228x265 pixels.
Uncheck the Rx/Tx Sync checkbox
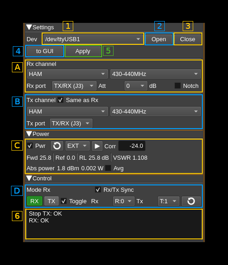click(x=98, y=189)
